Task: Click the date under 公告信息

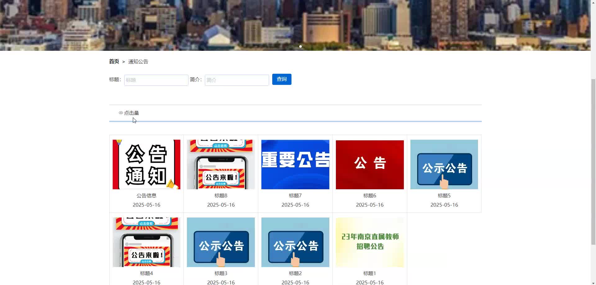Action: click(147, 205)
